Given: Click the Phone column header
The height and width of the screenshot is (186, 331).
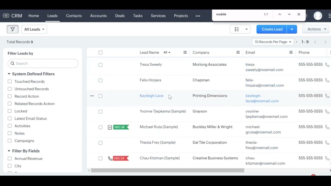Looking at the screenshot, I should (x=304, y=52).
